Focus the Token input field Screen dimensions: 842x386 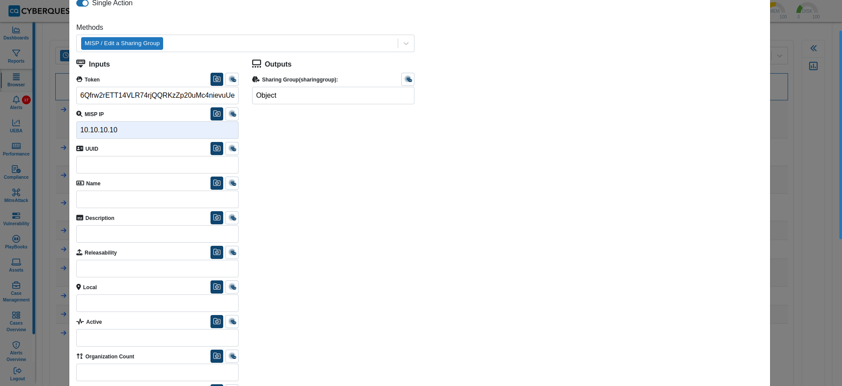point(157,96)
